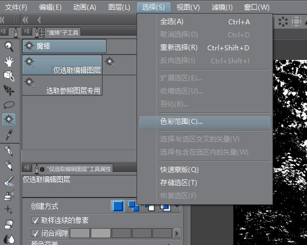
Task: Toggle 取样连续的像素 checkbox
Action: (x=35, y=220)
